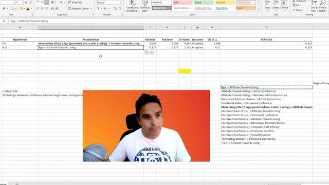Click the orientation text angle icon
Screen dimensions: 329x185
click(53, 2)
